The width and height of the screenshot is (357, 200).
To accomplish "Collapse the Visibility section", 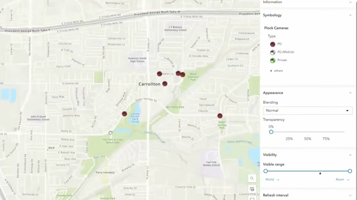I will (x=350, y=155).
